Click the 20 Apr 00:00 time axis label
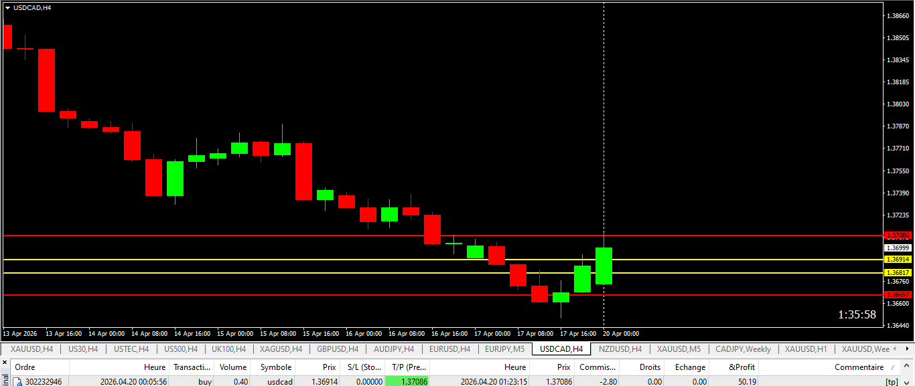 coord(621,333)
